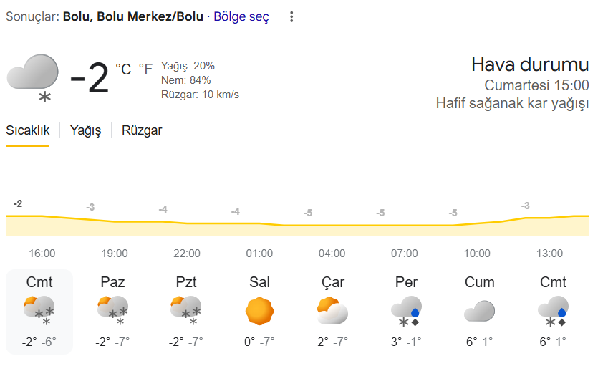Open the Sıcaklık temperature tab
Image resolution: width=603 pixels, height=366 pixels.
28,130
